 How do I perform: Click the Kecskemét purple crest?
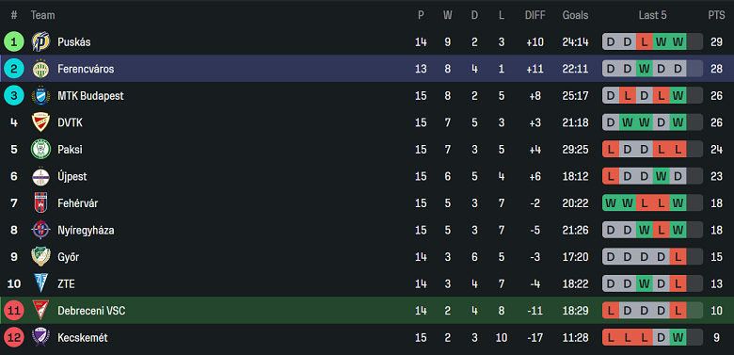coord(40,338)
